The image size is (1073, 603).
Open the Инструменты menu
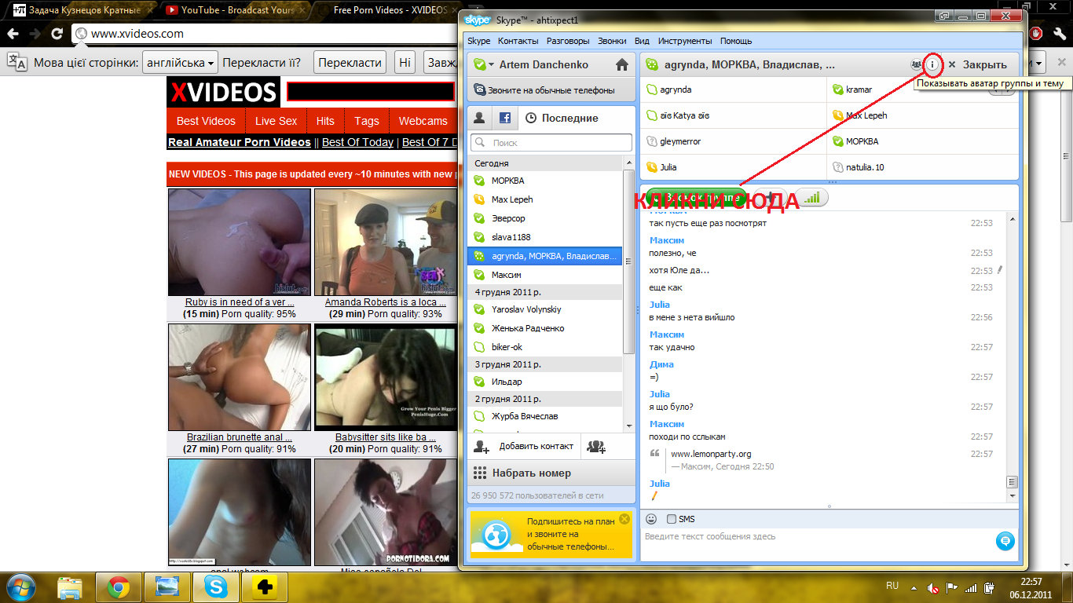[685, 41]
